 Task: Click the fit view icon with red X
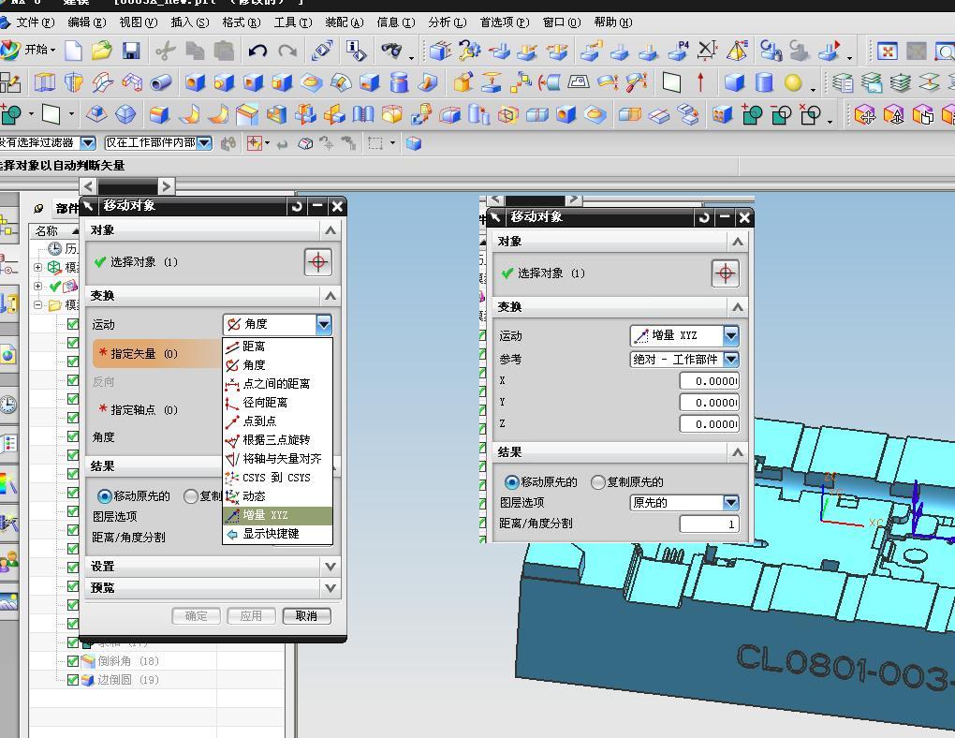888,52
